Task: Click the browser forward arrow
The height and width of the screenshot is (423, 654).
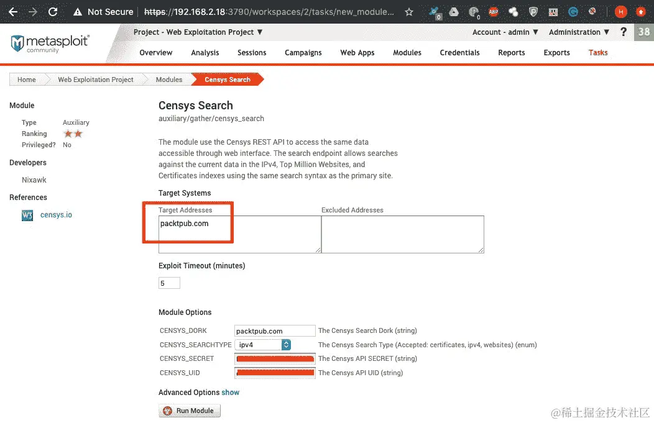Action: [33, 12]
